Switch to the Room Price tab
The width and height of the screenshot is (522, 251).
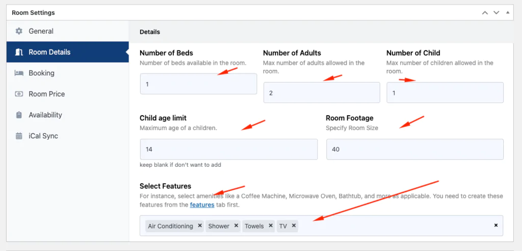[x=68, y=94]
